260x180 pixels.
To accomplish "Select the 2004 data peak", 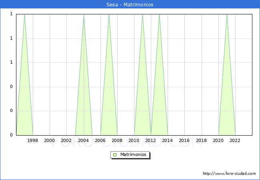I will pos(84,15).
